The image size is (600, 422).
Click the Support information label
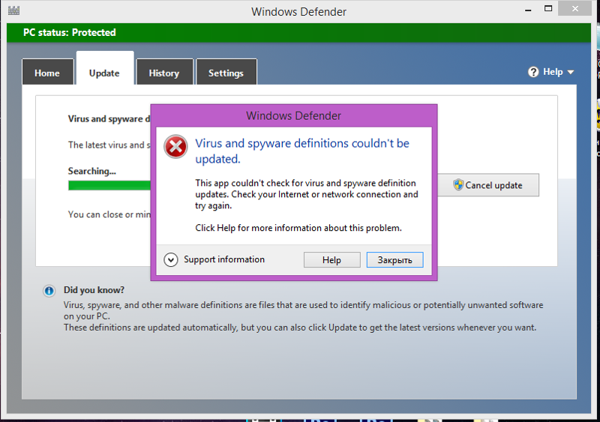click(x=223, y=259)
